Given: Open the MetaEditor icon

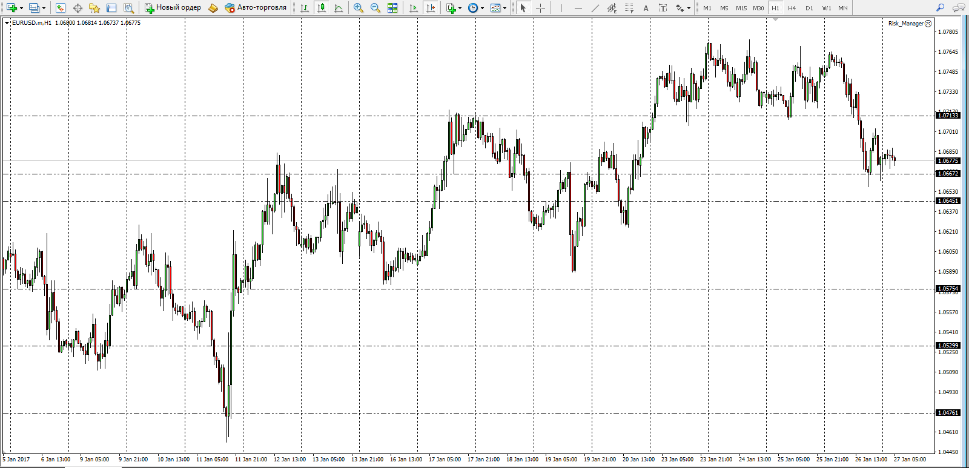Looking at the screenshot, I should point(213,8).
